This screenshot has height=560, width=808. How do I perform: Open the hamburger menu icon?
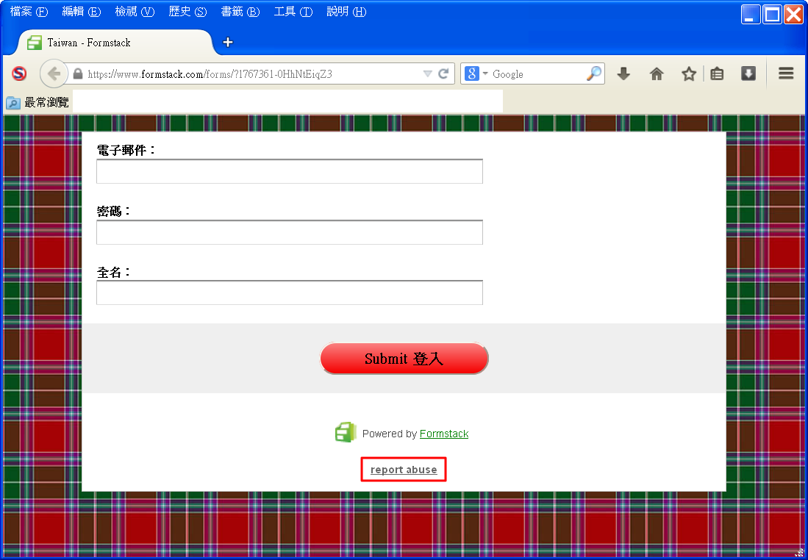[x=786, y=73]
